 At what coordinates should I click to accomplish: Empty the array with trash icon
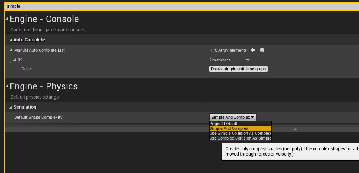tap(262, 50)
